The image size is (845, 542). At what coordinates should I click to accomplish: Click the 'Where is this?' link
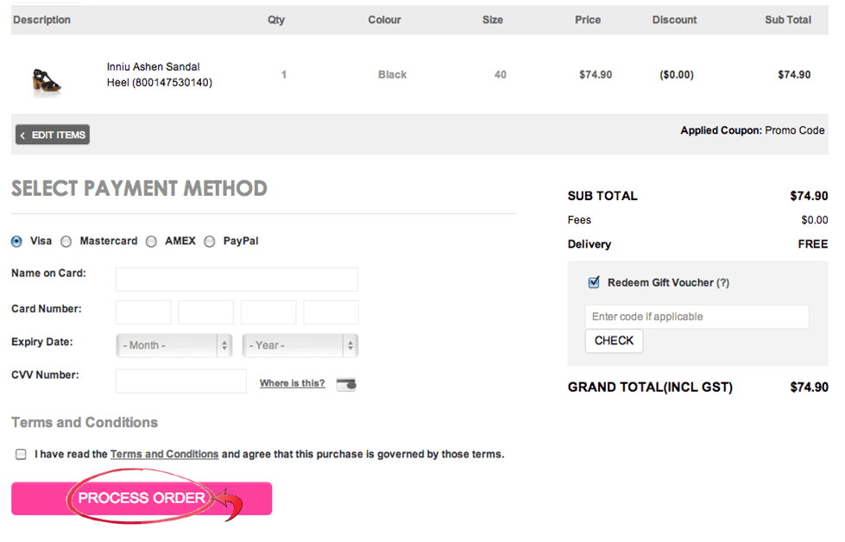292,383
